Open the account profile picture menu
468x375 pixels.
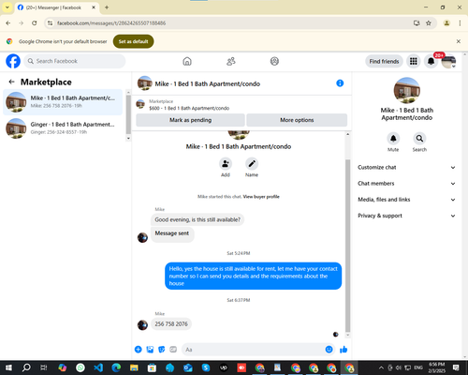click(448, 61)
